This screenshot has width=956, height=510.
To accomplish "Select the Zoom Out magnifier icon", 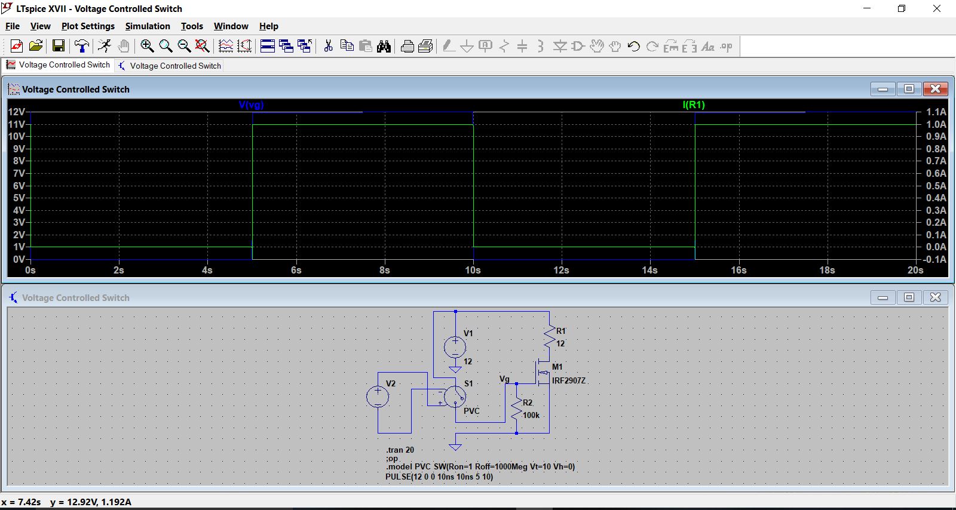I will 184,46.
